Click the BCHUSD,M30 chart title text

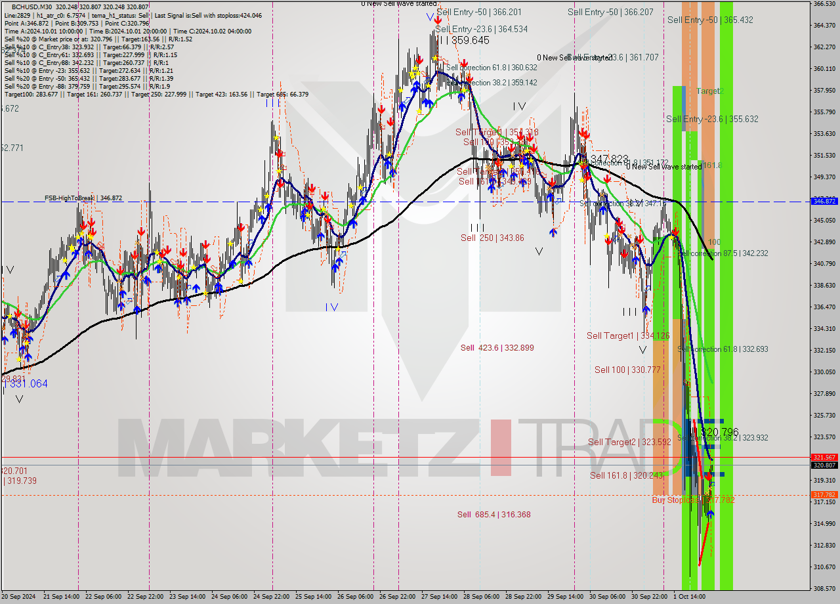[30, 6]
